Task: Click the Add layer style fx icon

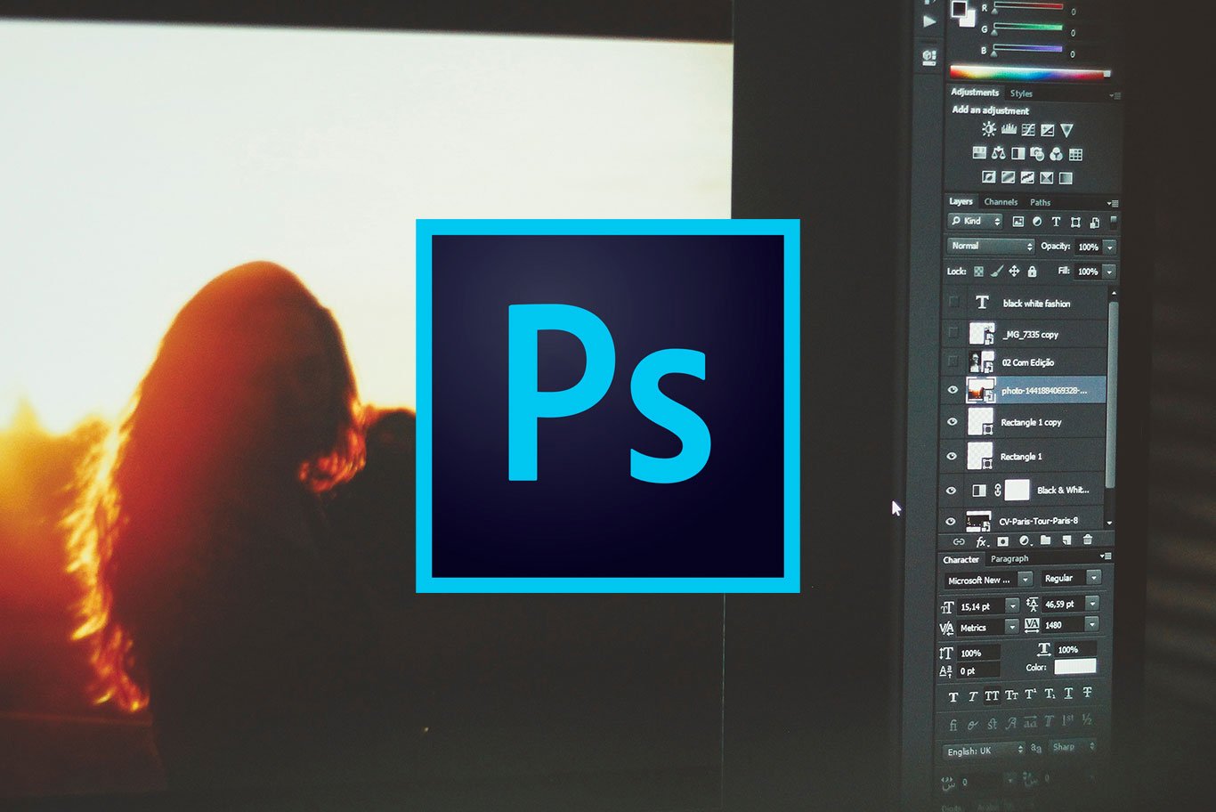Action: pyautogui.click(x=980, y=540)
